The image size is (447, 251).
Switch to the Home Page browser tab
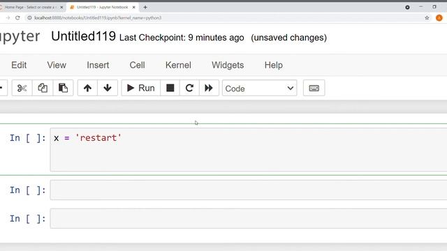[30, 7]
